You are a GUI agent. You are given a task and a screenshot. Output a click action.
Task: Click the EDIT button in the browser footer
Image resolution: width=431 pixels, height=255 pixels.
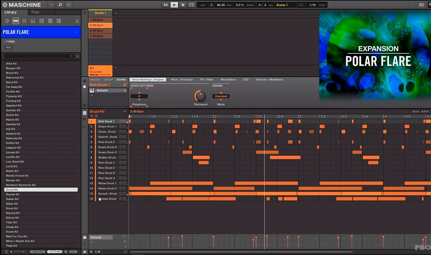tap(73, 252)
